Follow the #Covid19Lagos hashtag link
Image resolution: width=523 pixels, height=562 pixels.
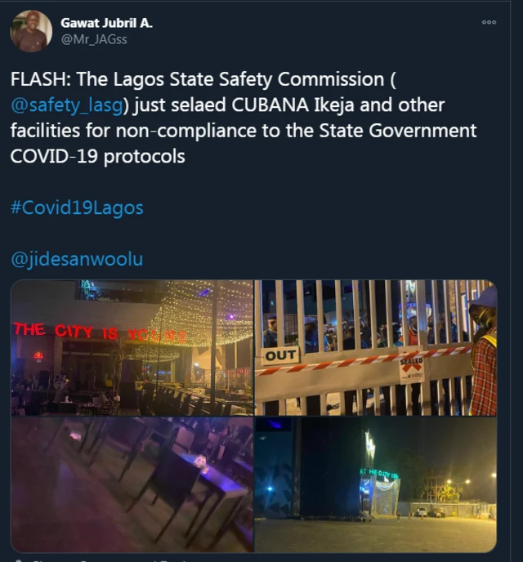tap(77, 207)
